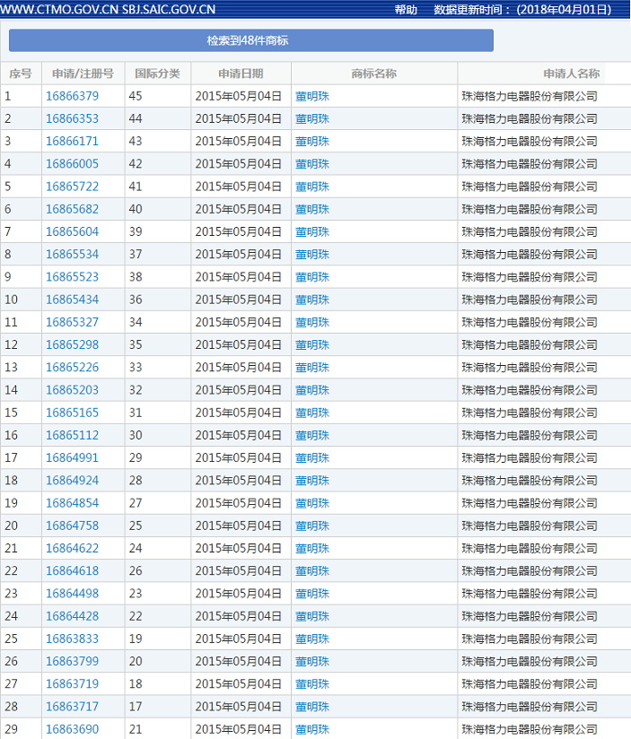Click 董明珠 trademark name in row 1
631x739 pixels.
point(312,96)
